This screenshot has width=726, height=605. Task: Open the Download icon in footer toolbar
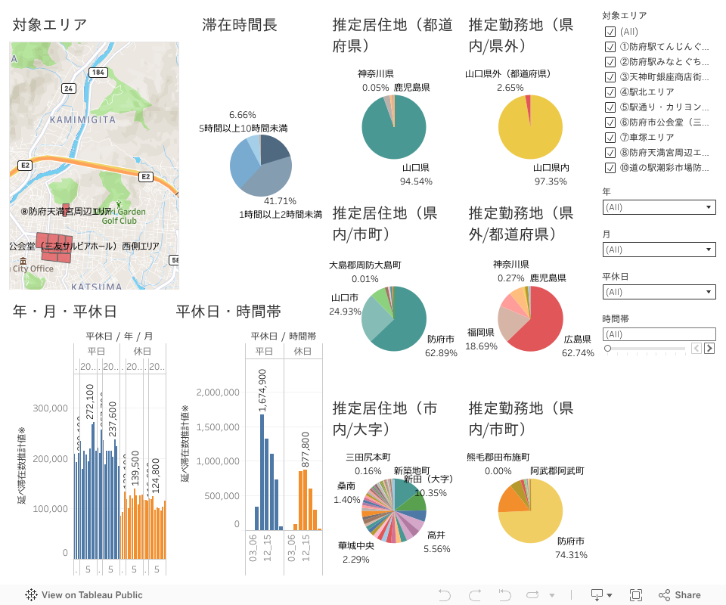click(x=597, y=595)
